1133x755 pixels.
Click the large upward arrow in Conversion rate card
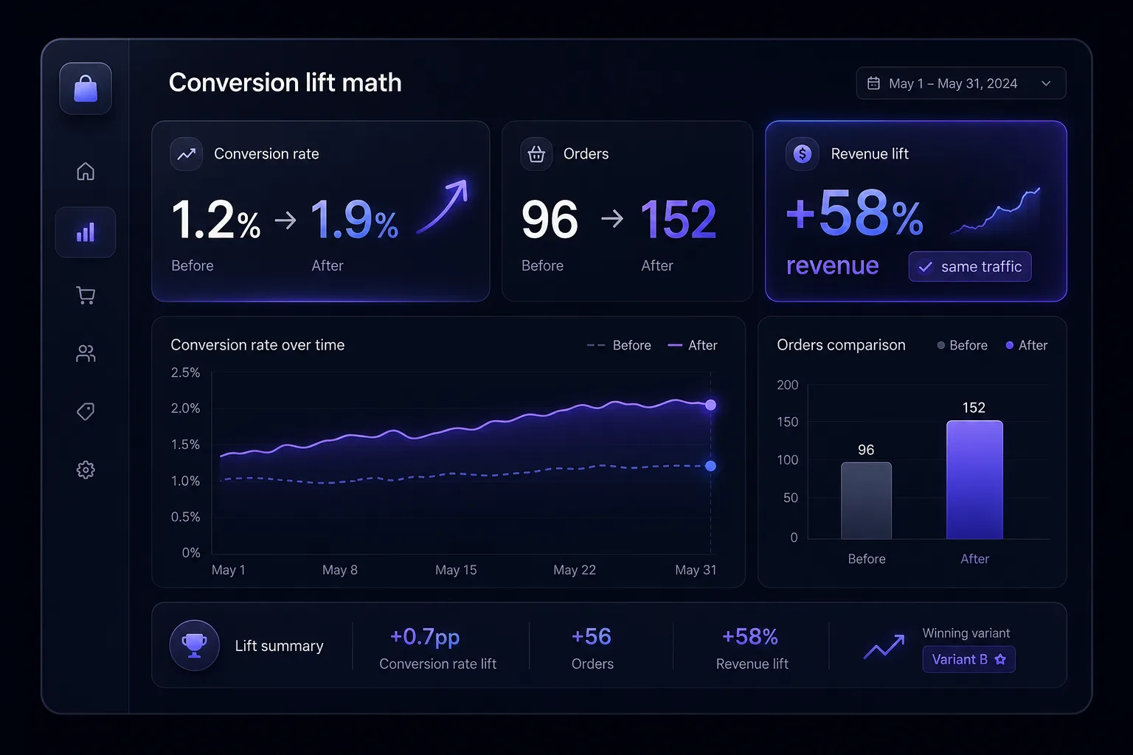tap(443, 206)
